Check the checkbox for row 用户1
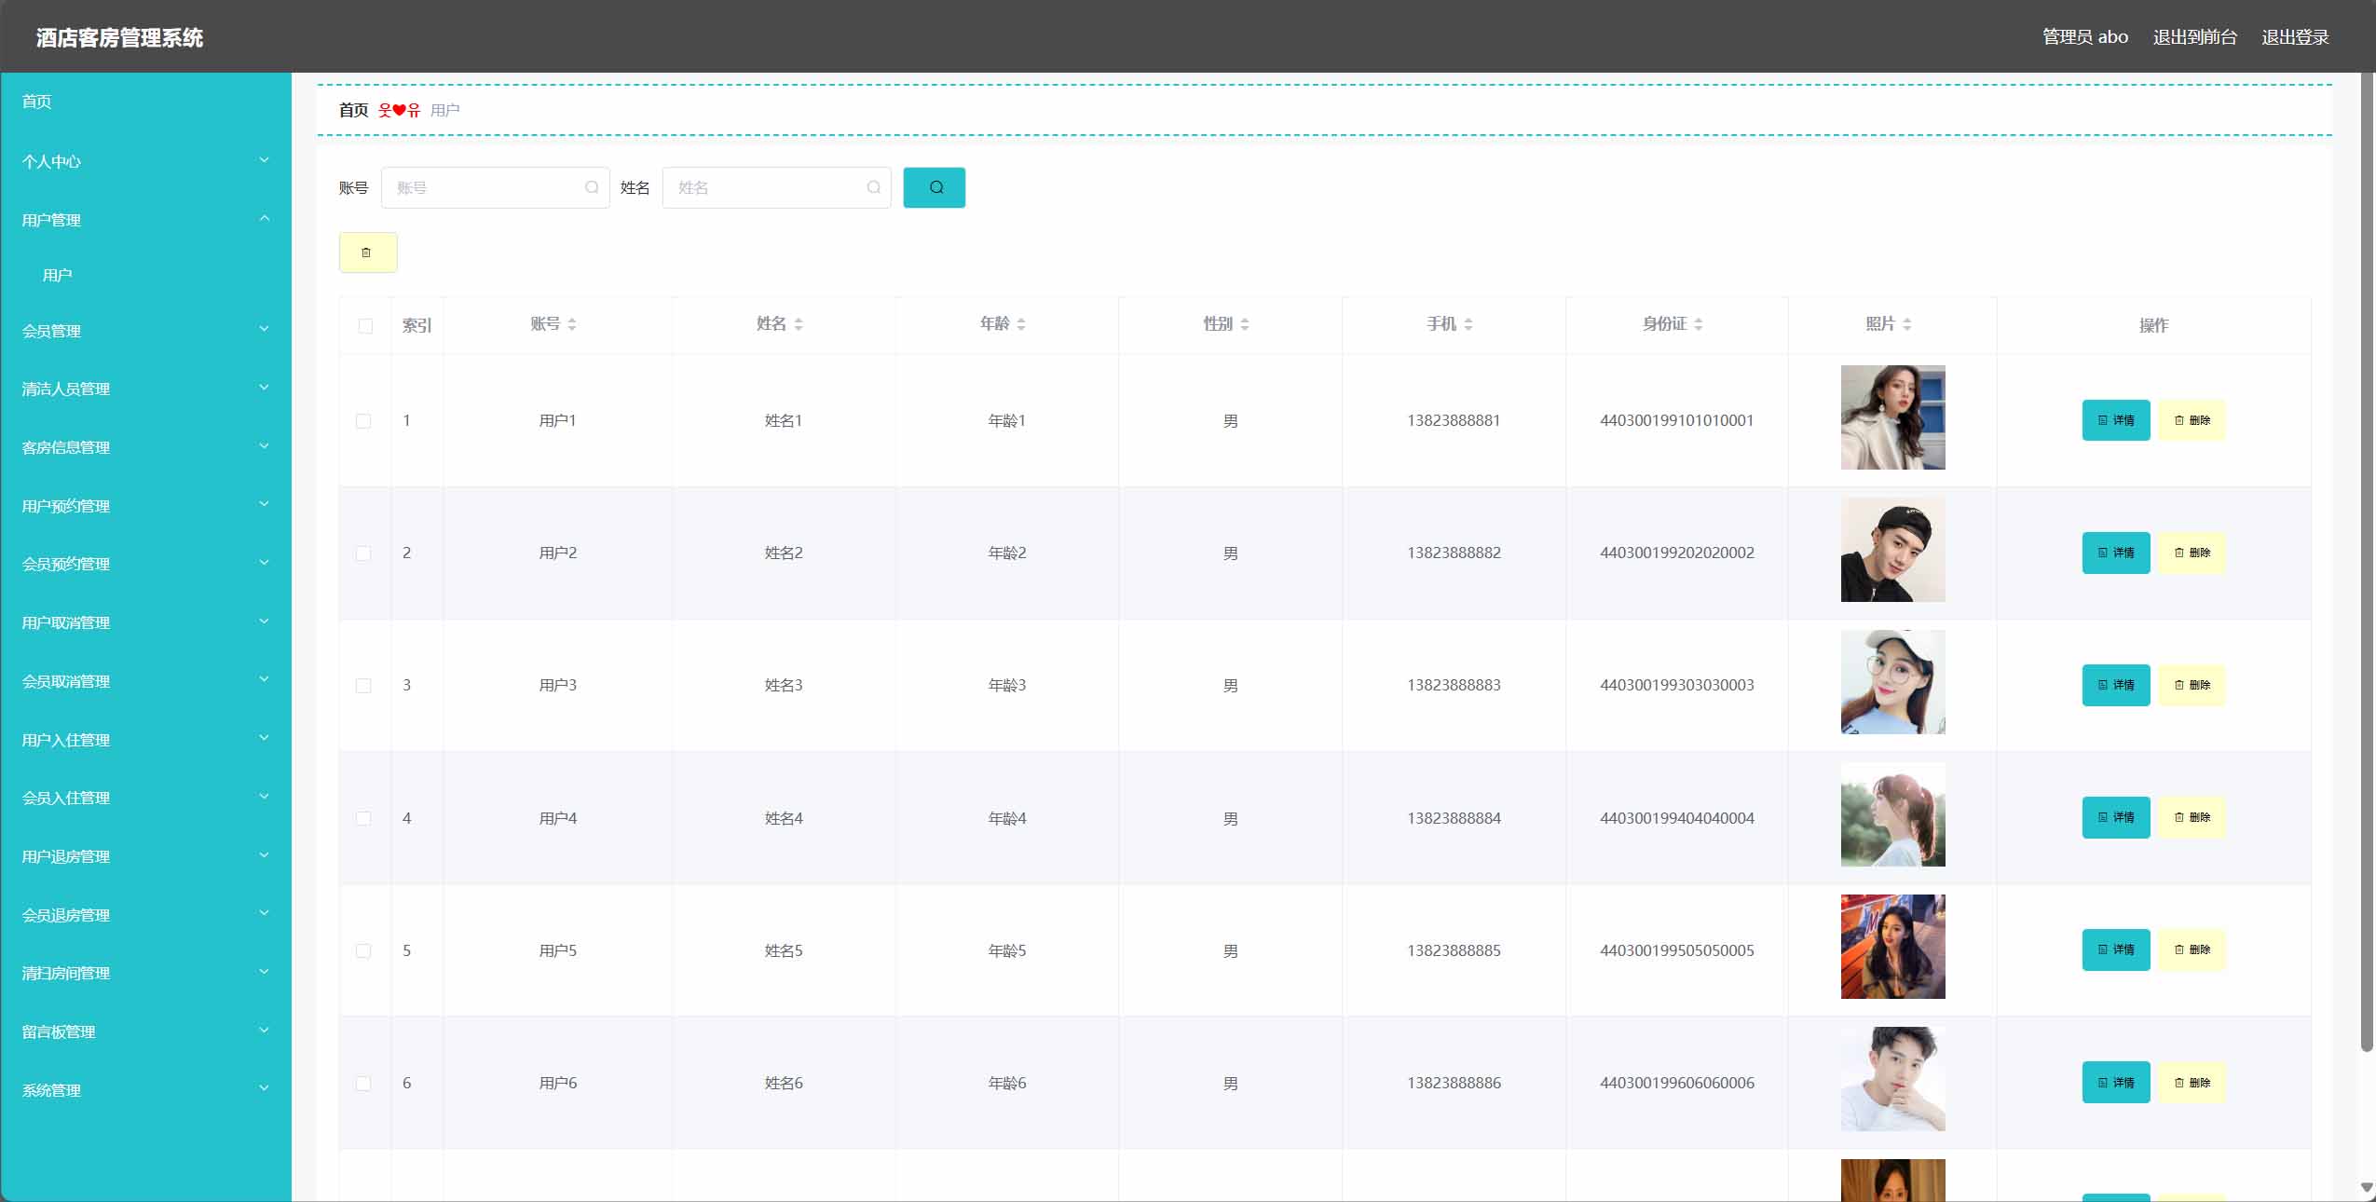The width and height of the screenshot is (2376, 1202). [363, 421]
